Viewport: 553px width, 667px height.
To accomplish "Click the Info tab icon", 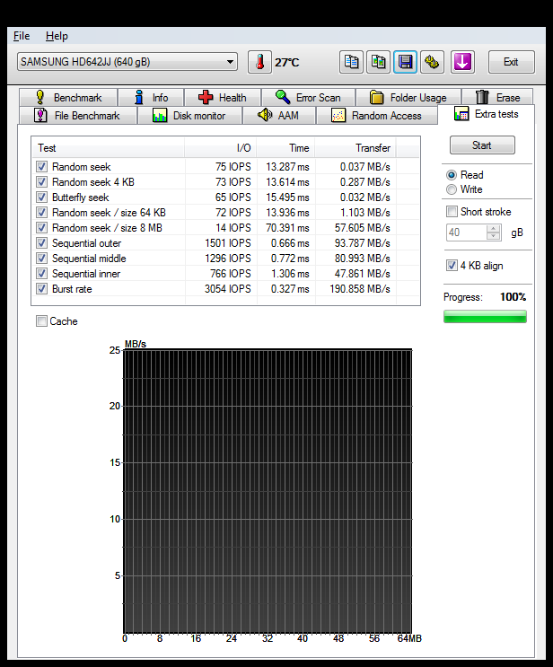I will tap(138, 98).
